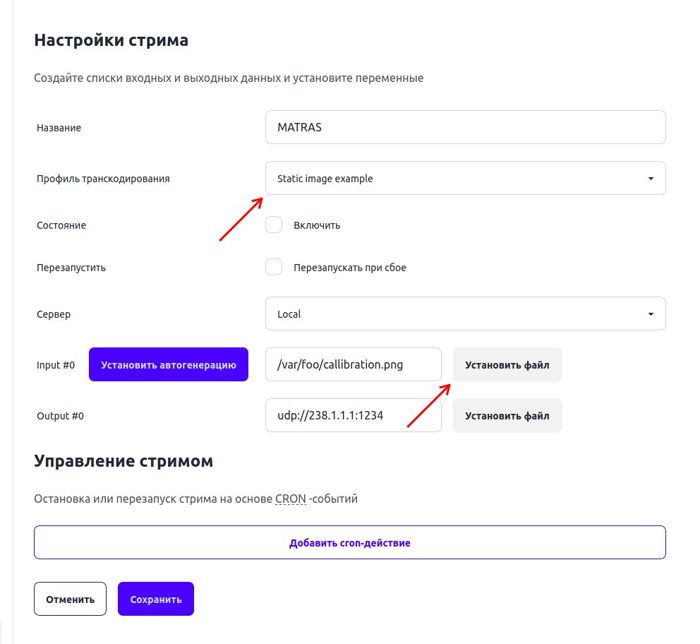Screen dimensions: 700x644
Task: Click the chevron on the Local server selector
Action: point(650,314)
